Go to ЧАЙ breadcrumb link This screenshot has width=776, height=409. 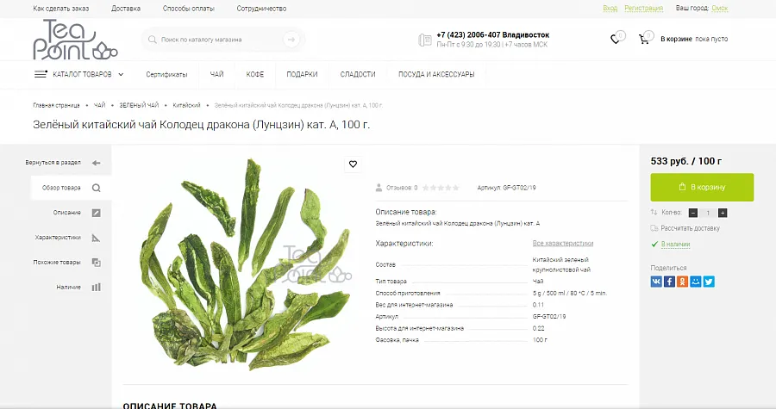tap(99, 105)
